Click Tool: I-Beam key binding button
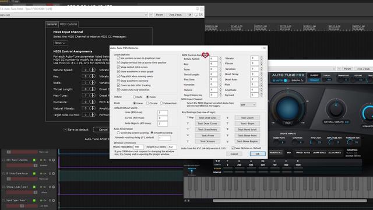Screen dimensions: 373x210 (x=247, y=124)
